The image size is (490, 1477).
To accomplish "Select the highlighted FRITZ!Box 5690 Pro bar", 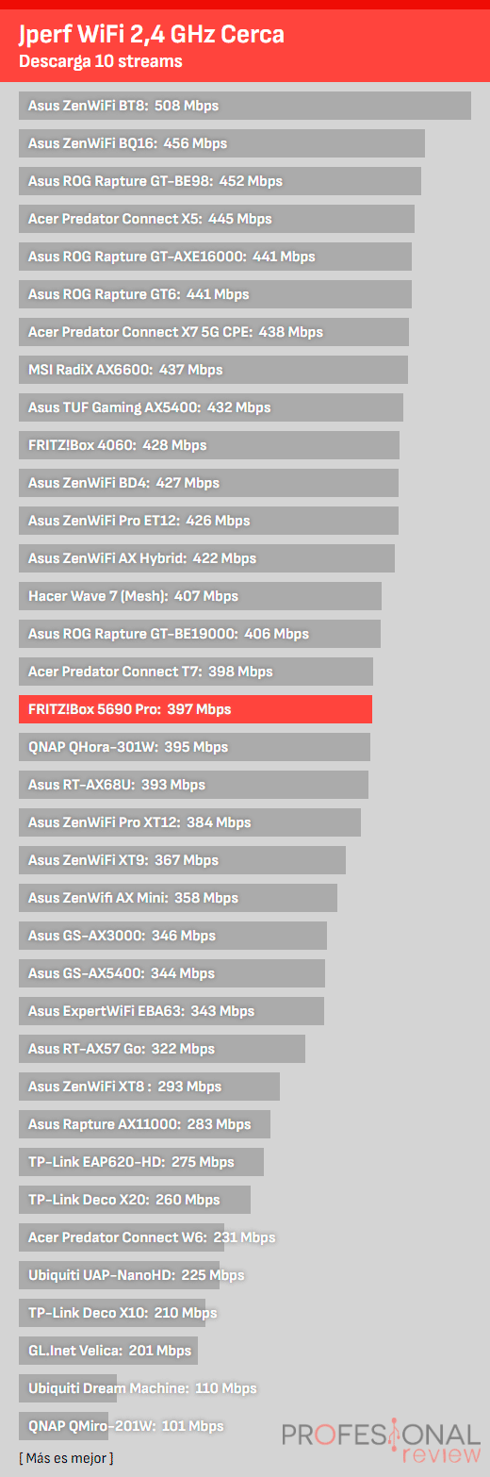I will pyautogui.click(x=195, y=709).
